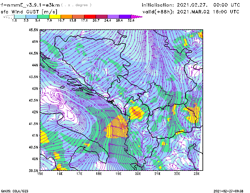Click the 'GrADS: COLA/IGES' footer text
This screenshot has height=193, width=250.
[x=15, y=191]
